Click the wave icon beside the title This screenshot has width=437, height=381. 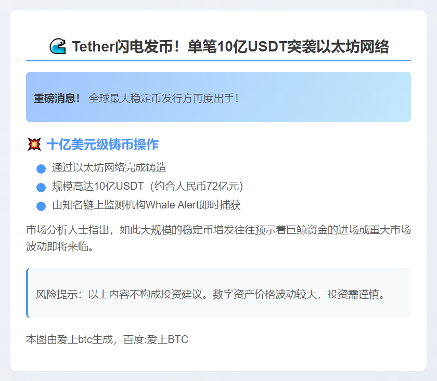pyautogui.click(x=59, y=46)
